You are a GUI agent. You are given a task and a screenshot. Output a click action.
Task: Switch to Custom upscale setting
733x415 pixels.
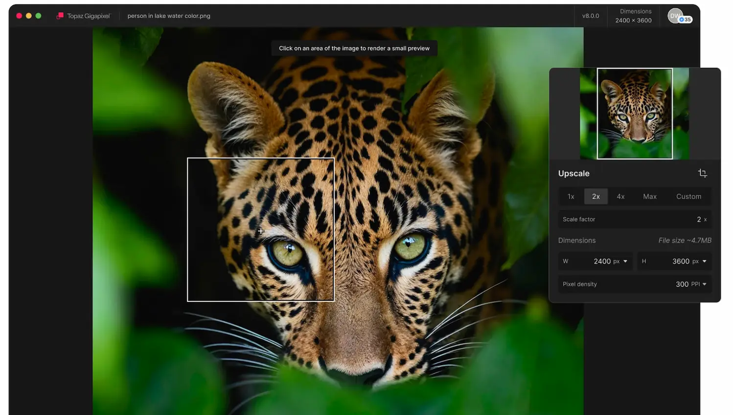[x=688, y=196]
